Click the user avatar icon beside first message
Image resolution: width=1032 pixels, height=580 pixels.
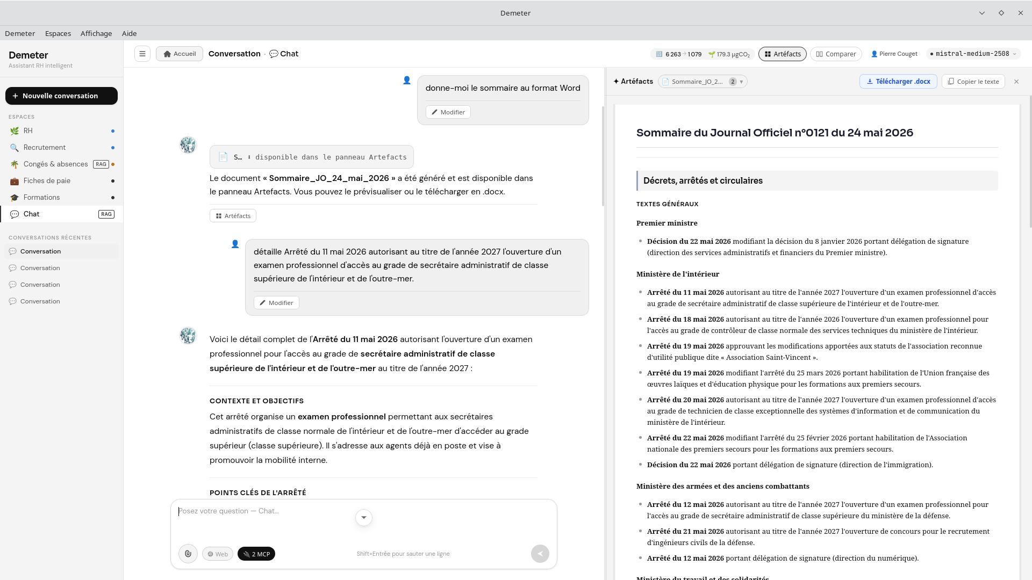[x=407, y=81]
